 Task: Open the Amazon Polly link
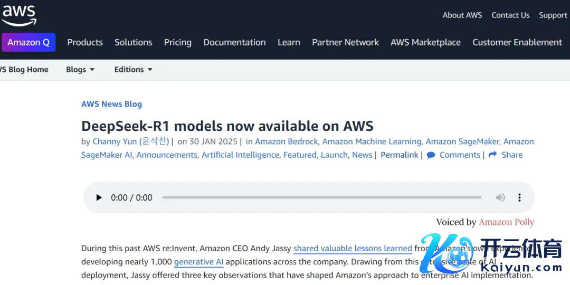[506, 222]
